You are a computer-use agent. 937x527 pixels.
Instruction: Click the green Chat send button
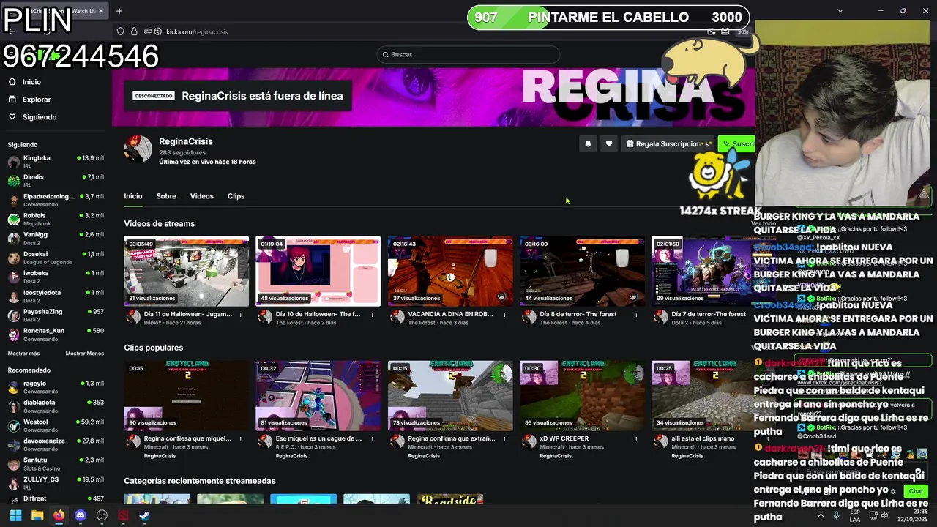916,491
